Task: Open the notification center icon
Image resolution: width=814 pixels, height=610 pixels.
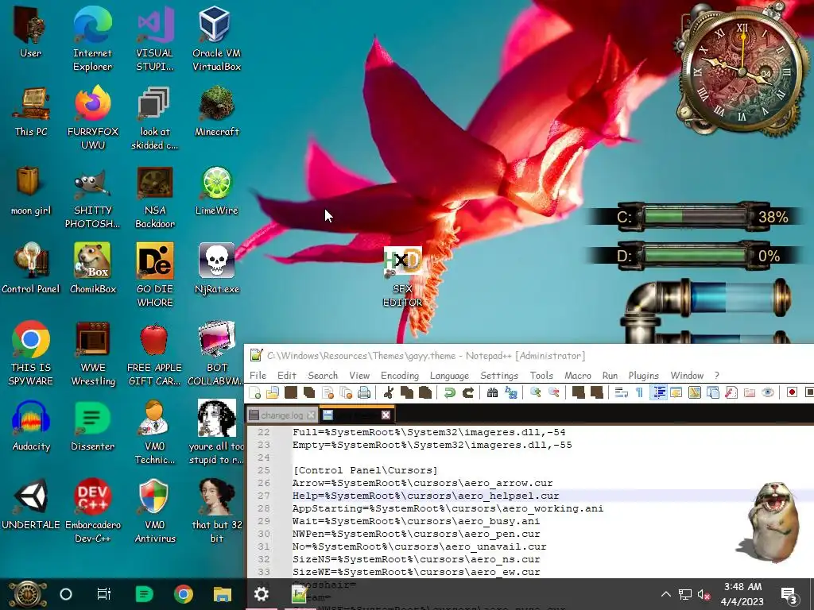Action: [x=789, y=595]
